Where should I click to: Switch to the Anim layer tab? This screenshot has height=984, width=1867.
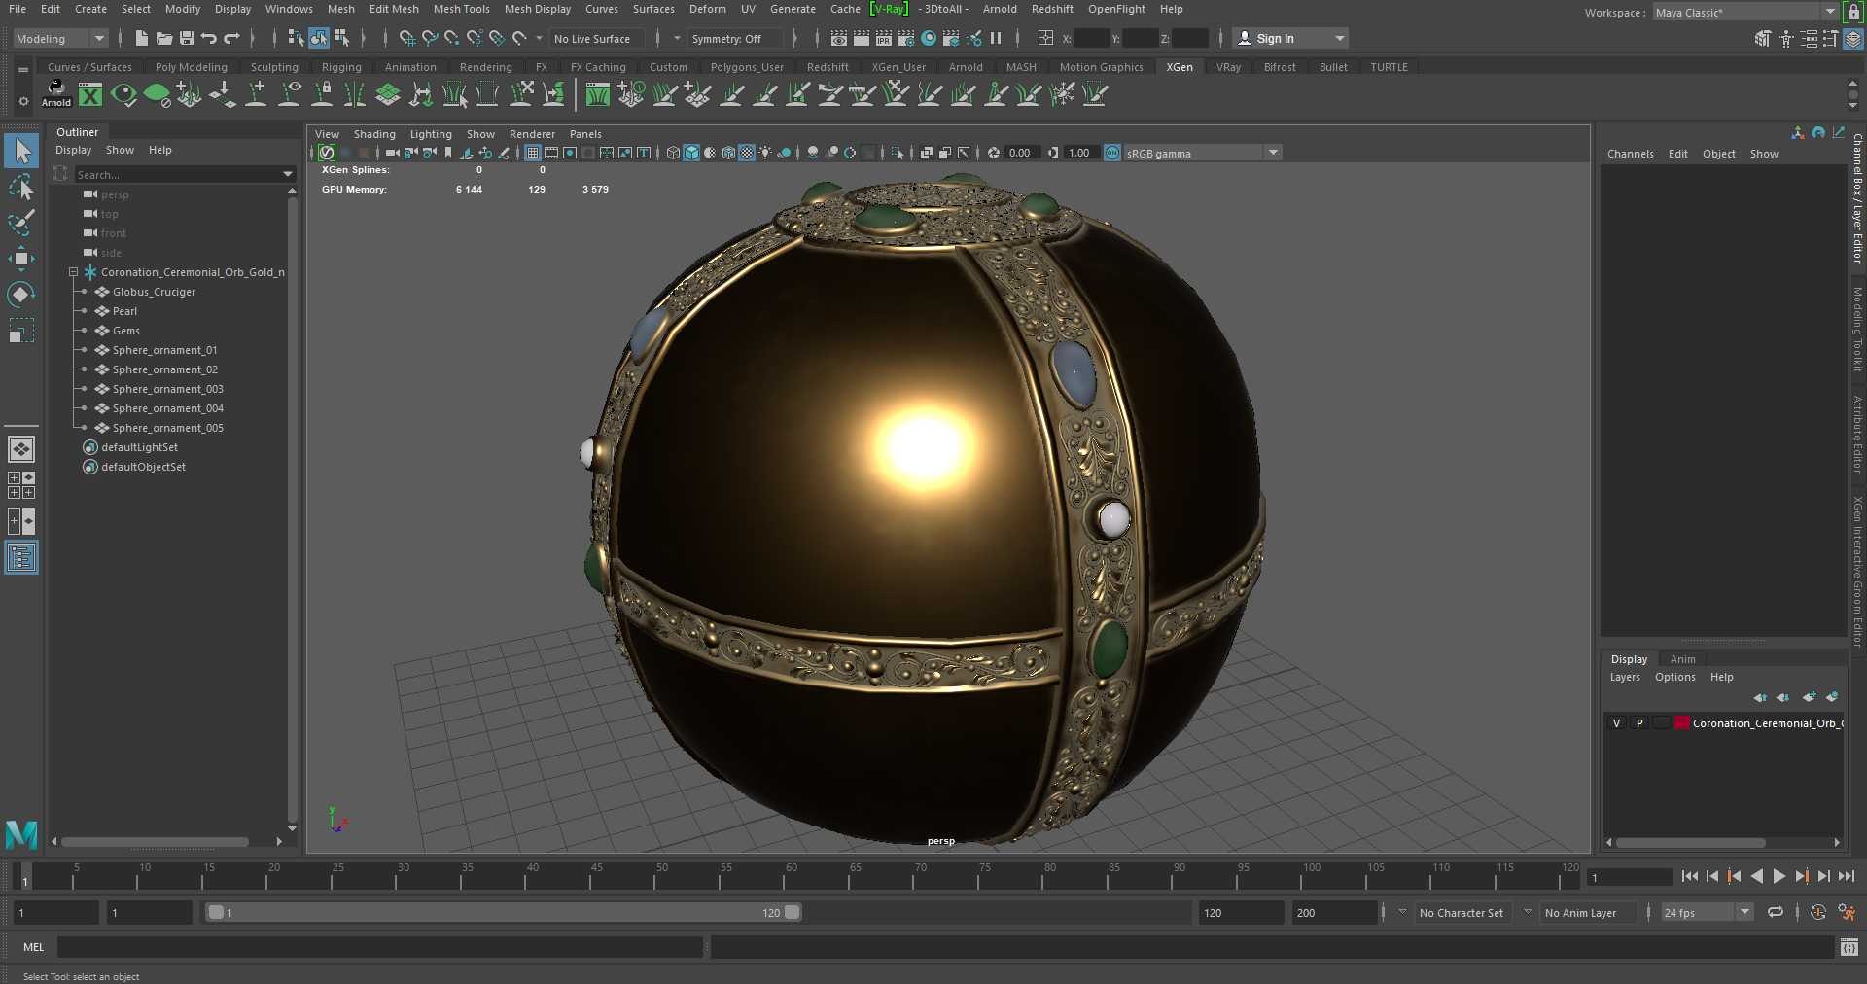pos(1682,659)
